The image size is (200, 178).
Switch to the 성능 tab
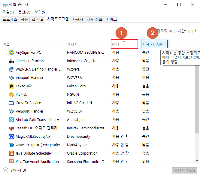[24, 20]
